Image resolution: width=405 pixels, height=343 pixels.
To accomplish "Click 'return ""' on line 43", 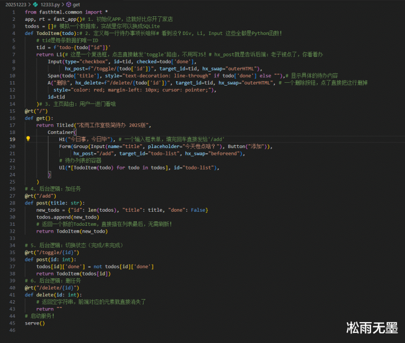I will click(49, 309).
